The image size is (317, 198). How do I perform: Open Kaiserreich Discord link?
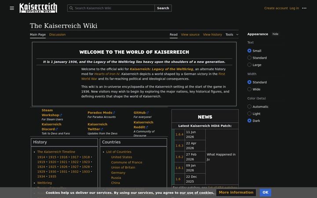pos(52,127)
